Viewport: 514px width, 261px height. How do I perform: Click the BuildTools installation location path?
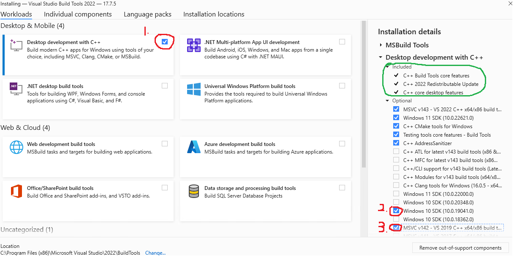tap(70, 253)
